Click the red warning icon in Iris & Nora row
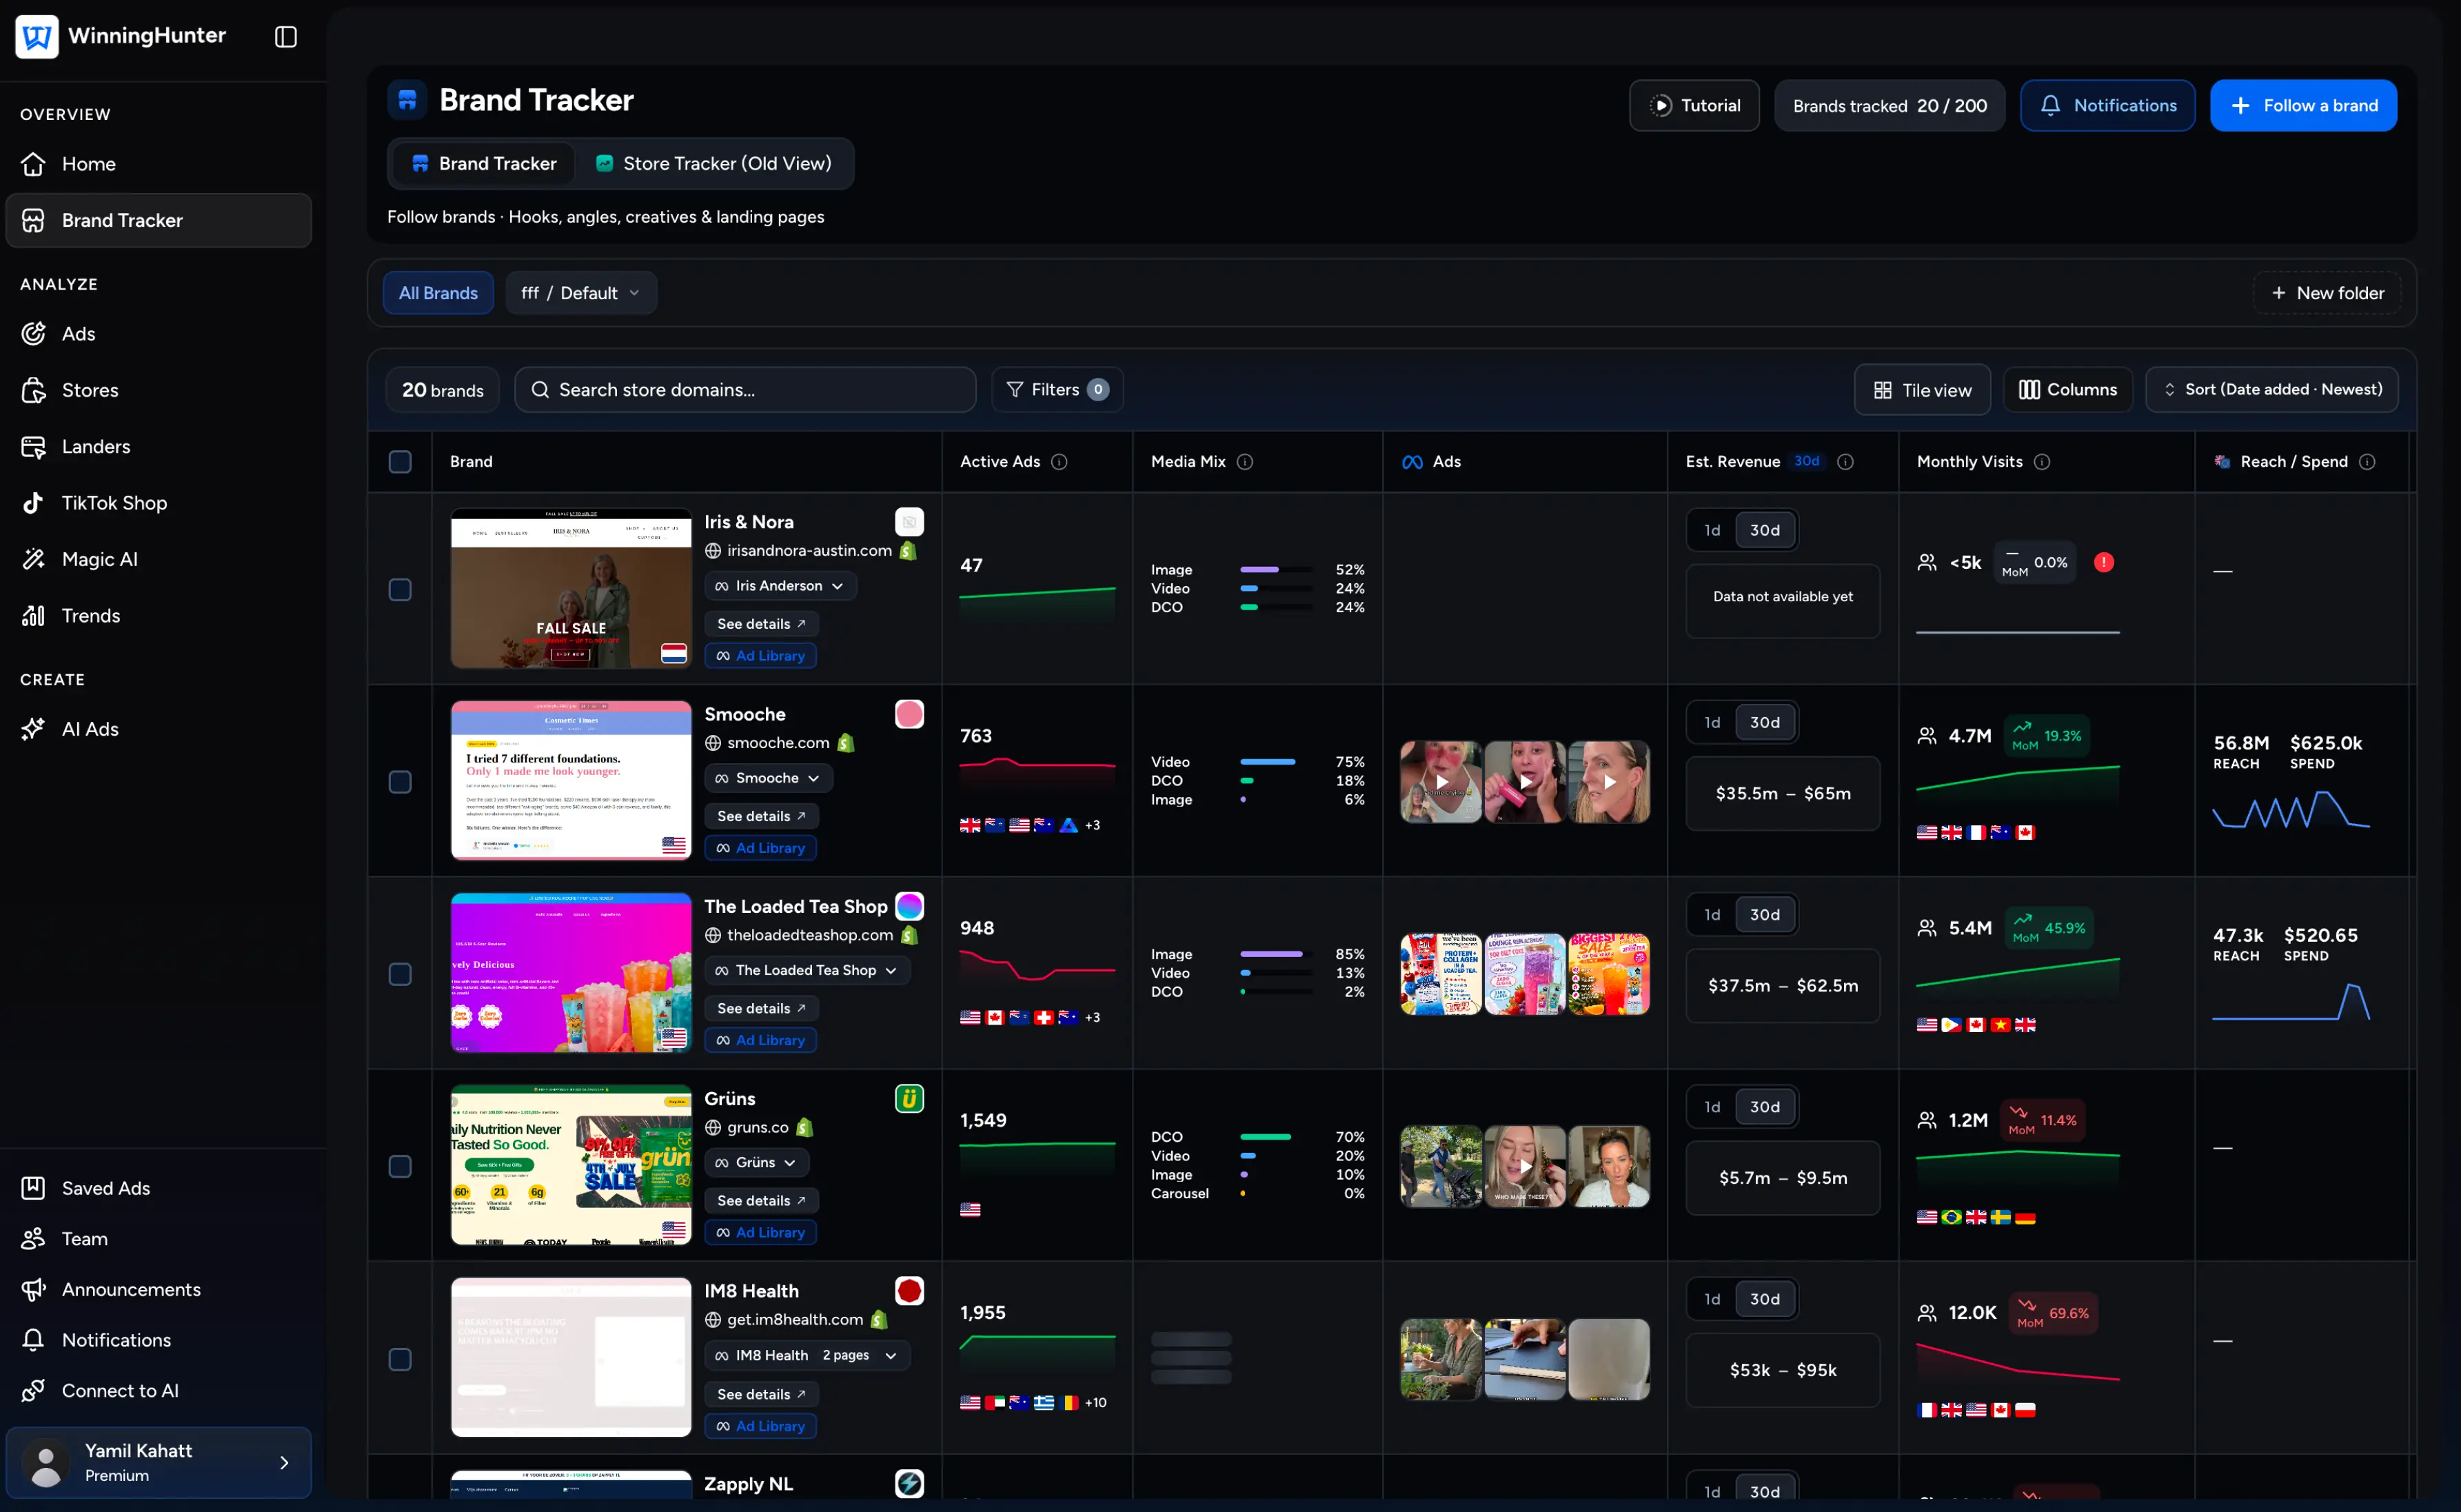Screen dimensions: 2461x1512 tap(2104, 563)
